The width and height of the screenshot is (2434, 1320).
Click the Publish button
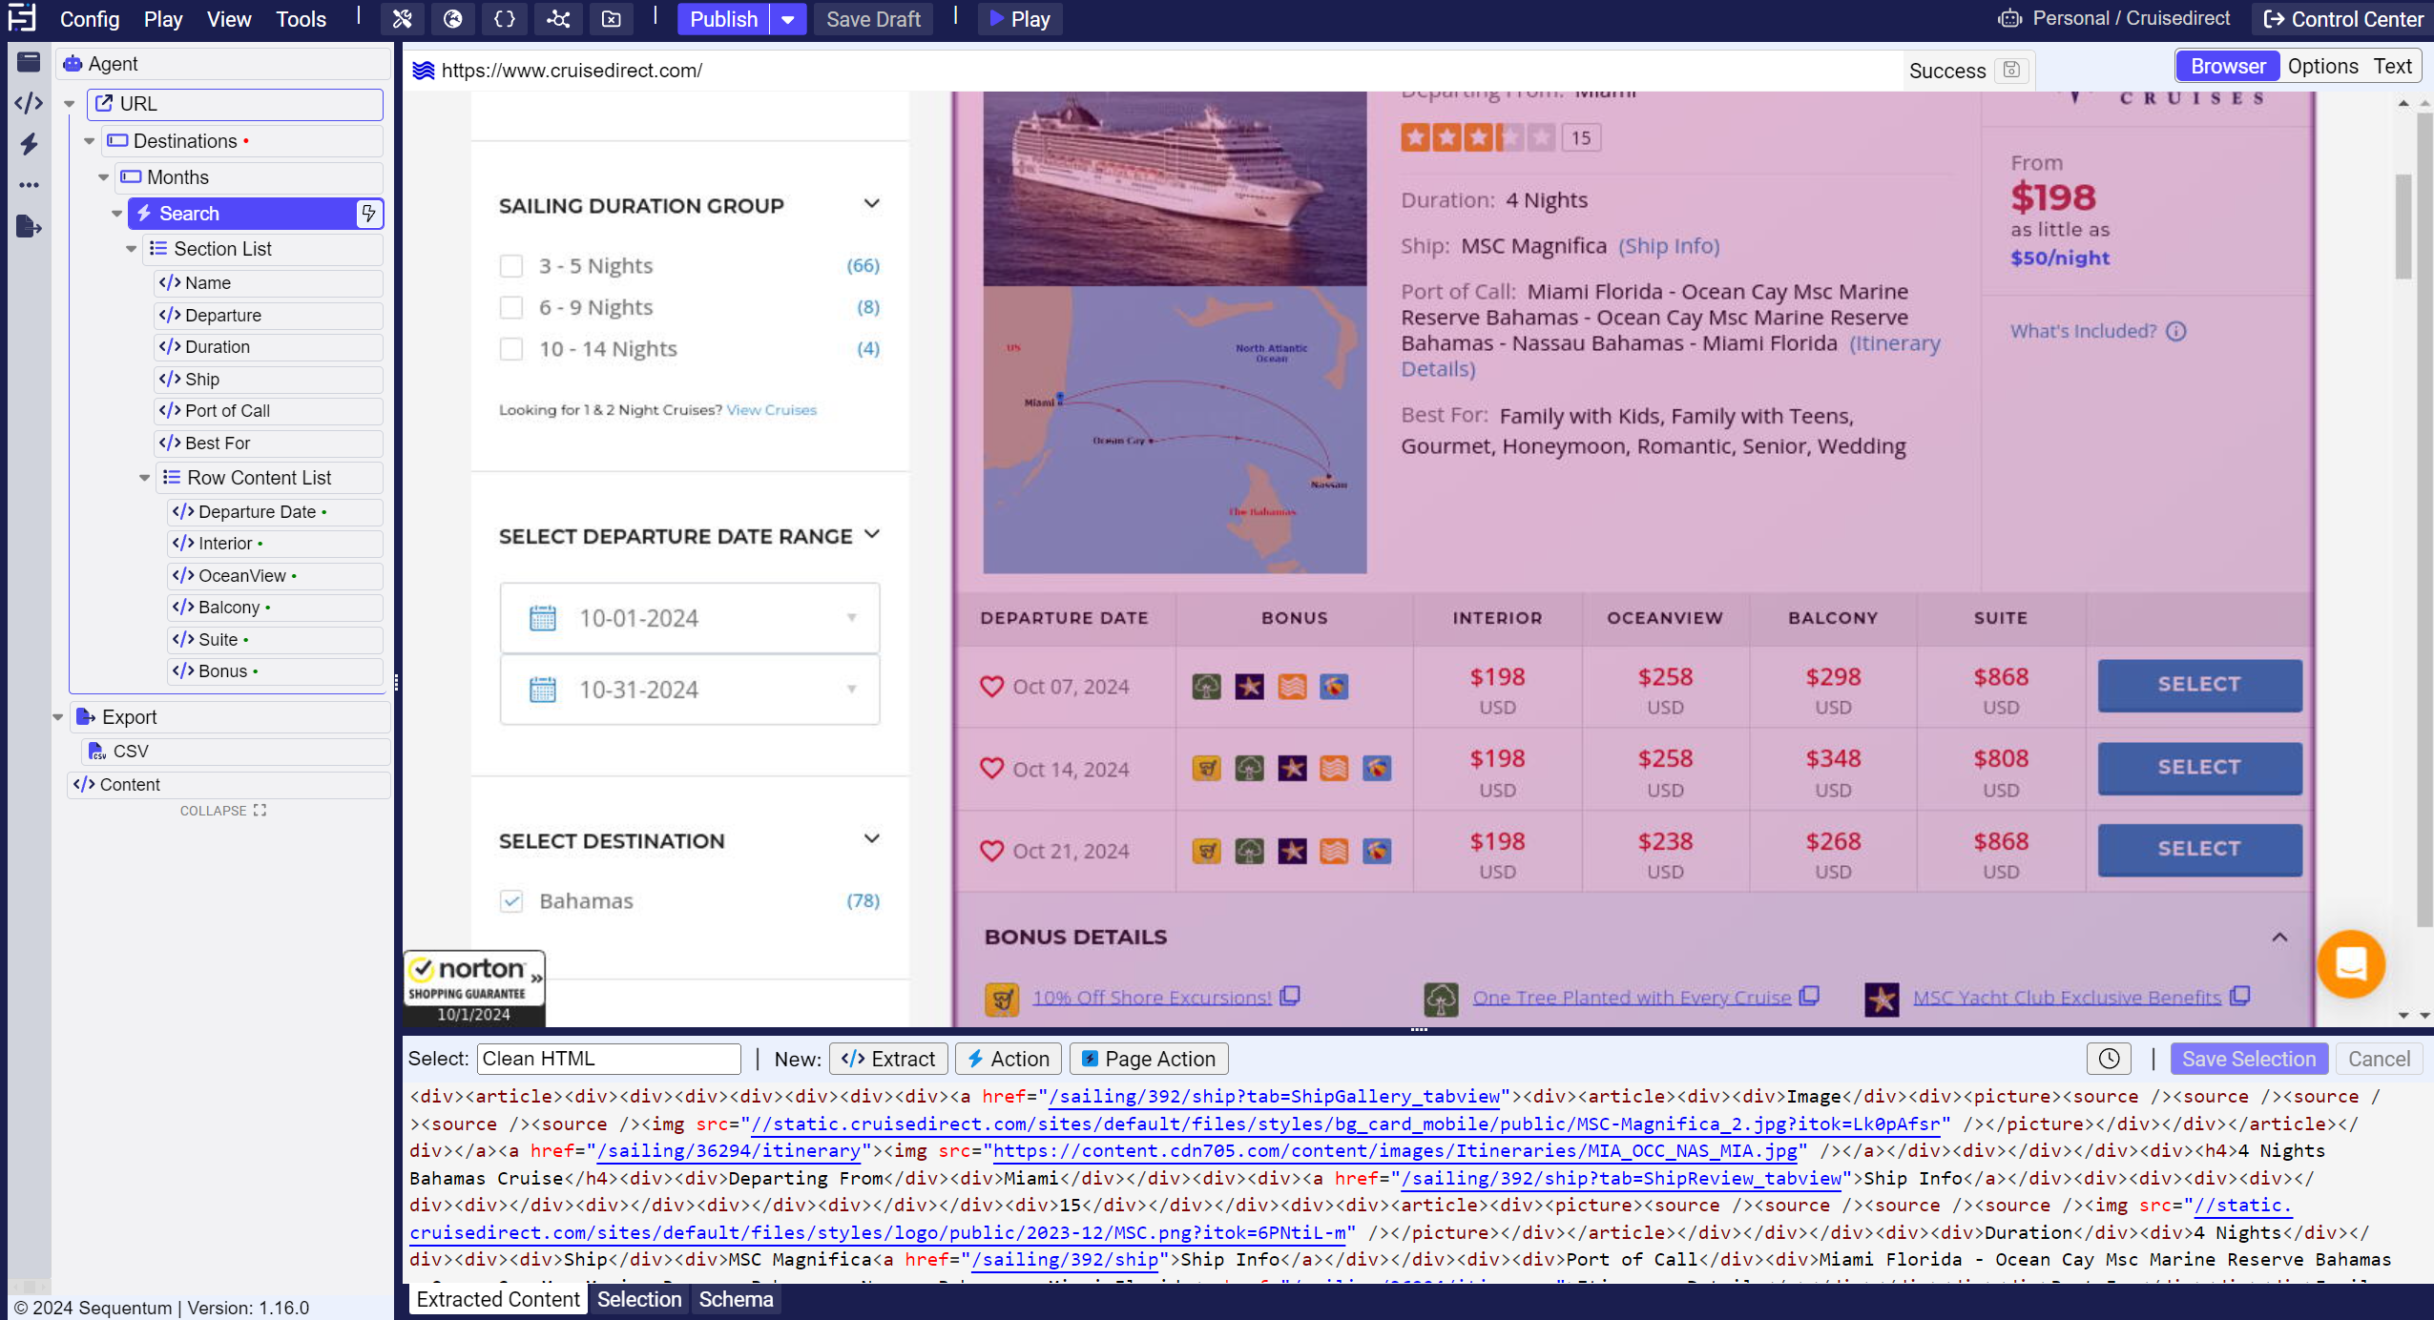tap(723, 19)
